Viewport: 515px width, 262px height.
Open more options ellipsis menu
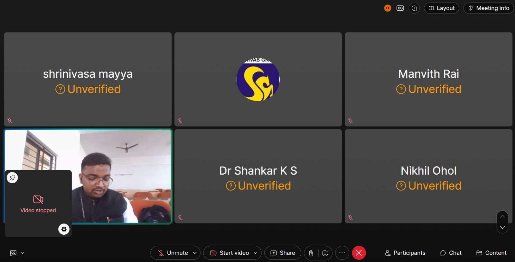pos(342,253)
